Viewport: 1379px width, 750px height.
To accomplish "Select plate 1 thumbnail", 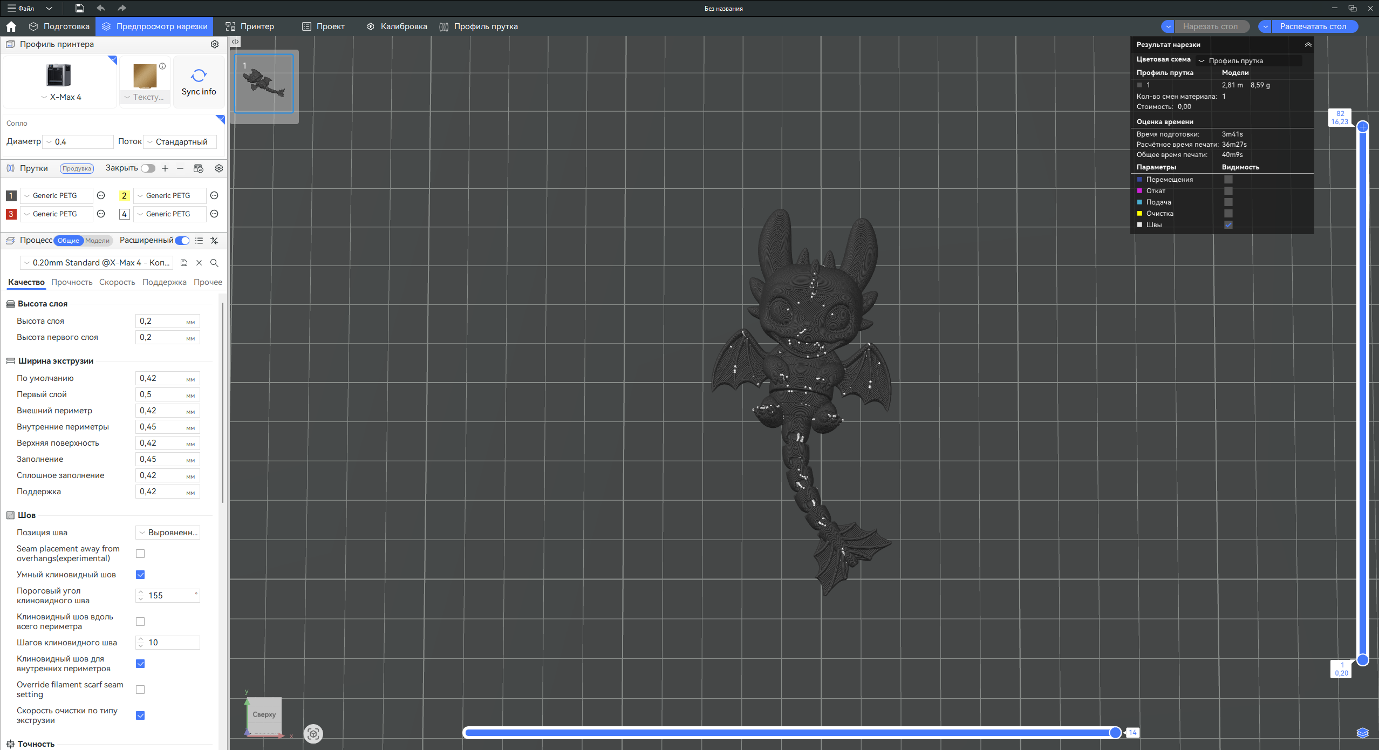I will (264, 84).
